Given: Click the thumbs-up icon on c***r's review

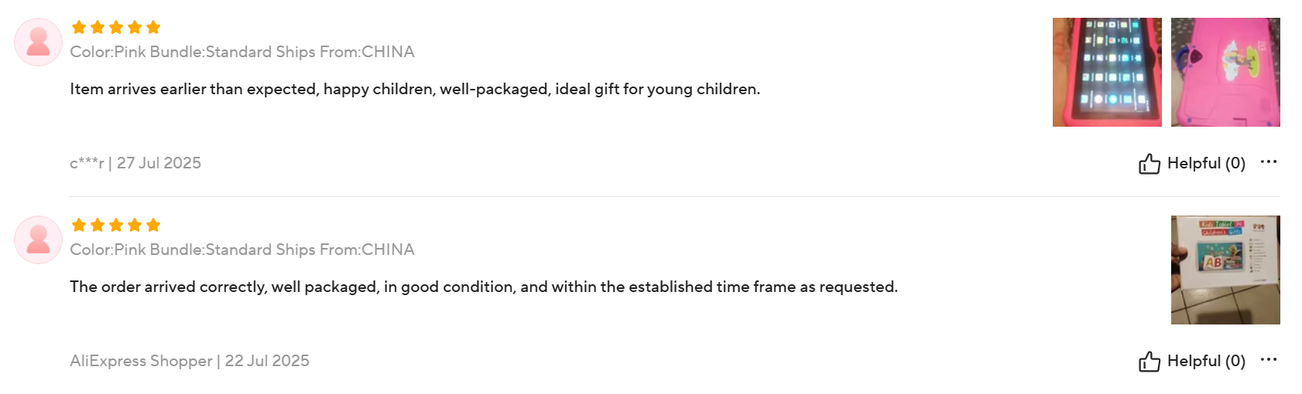Looking at the screenshot, I should pos(1150,163).
